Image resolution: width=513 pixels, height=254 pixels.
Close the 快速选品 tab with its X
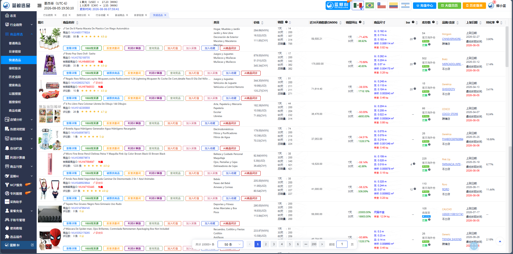pyautogui.click(x=165, y=15)
